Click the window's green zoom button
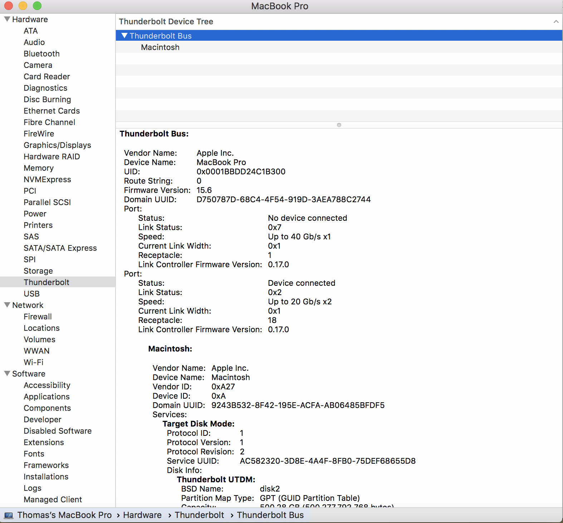Screen dimensions: 563x523 tap(37, 6)
